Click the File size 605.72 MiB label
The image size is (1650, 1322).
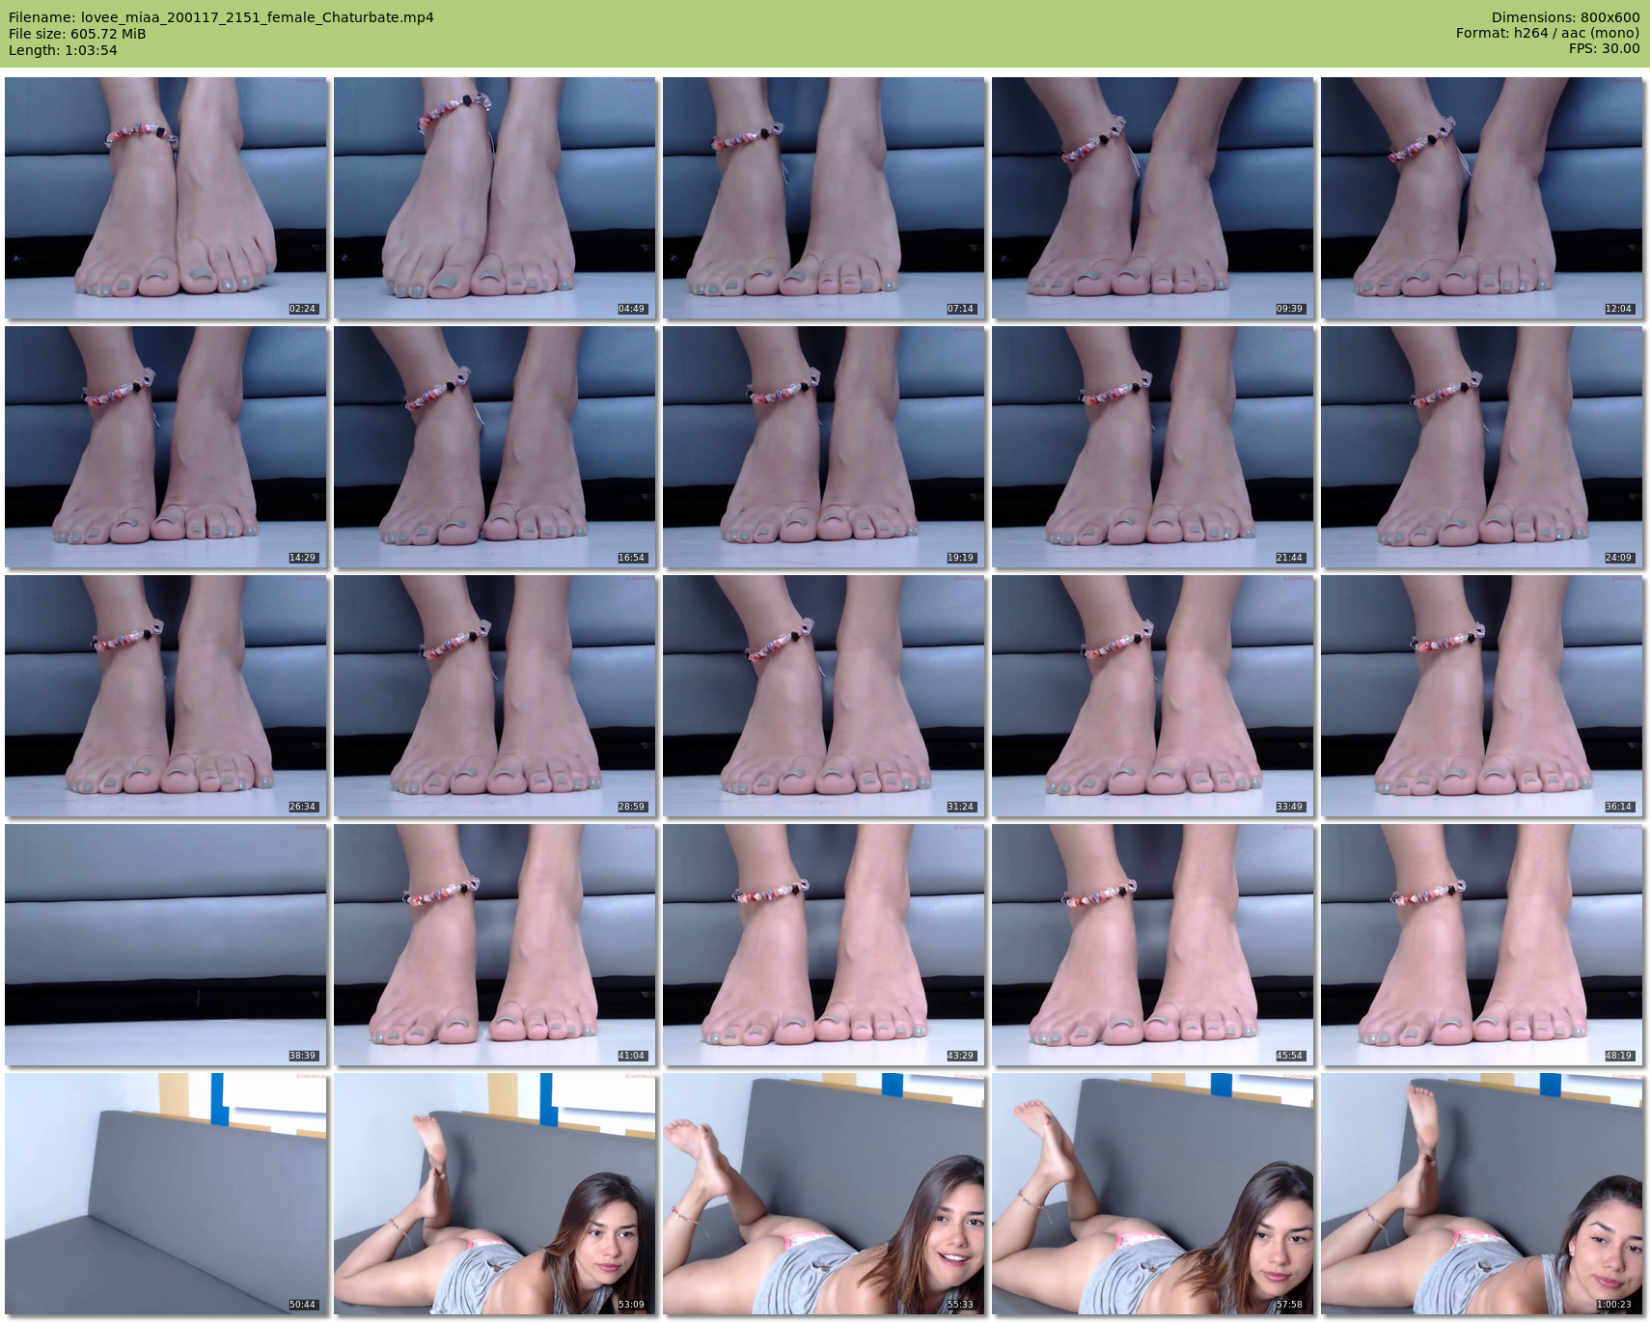[77, 34]
